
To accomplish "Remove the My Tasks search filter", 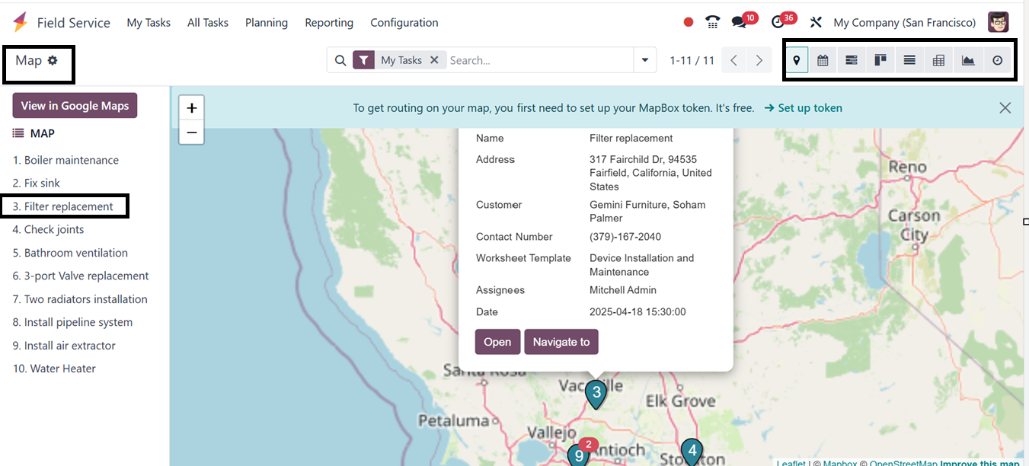I will 434,60.
